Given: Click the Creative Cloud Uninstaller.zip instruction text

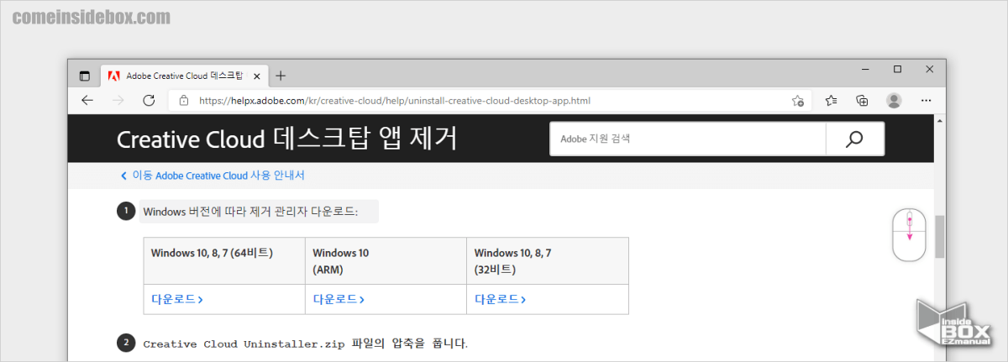Looking at the screenshot, I should tap(305, 343).
